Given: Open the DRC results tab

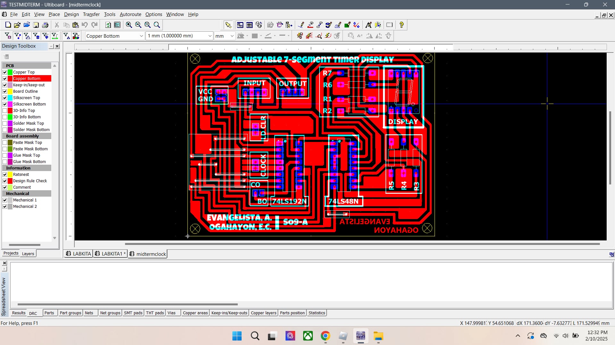Looking at the screenshot, I should (33, 313).
